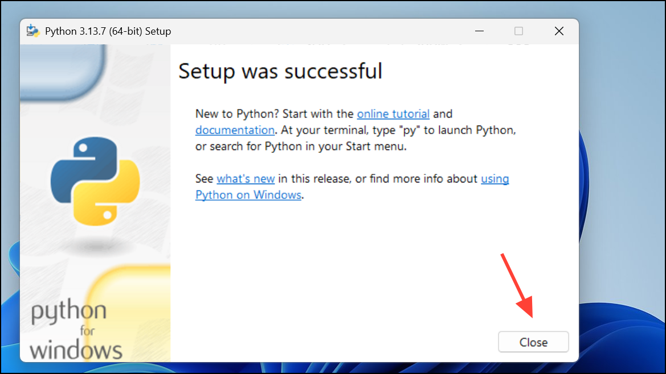Click the Python installer icon in the title bar
Image resolution: width=666 pixels, height=374 pixels.
(32, 31)
